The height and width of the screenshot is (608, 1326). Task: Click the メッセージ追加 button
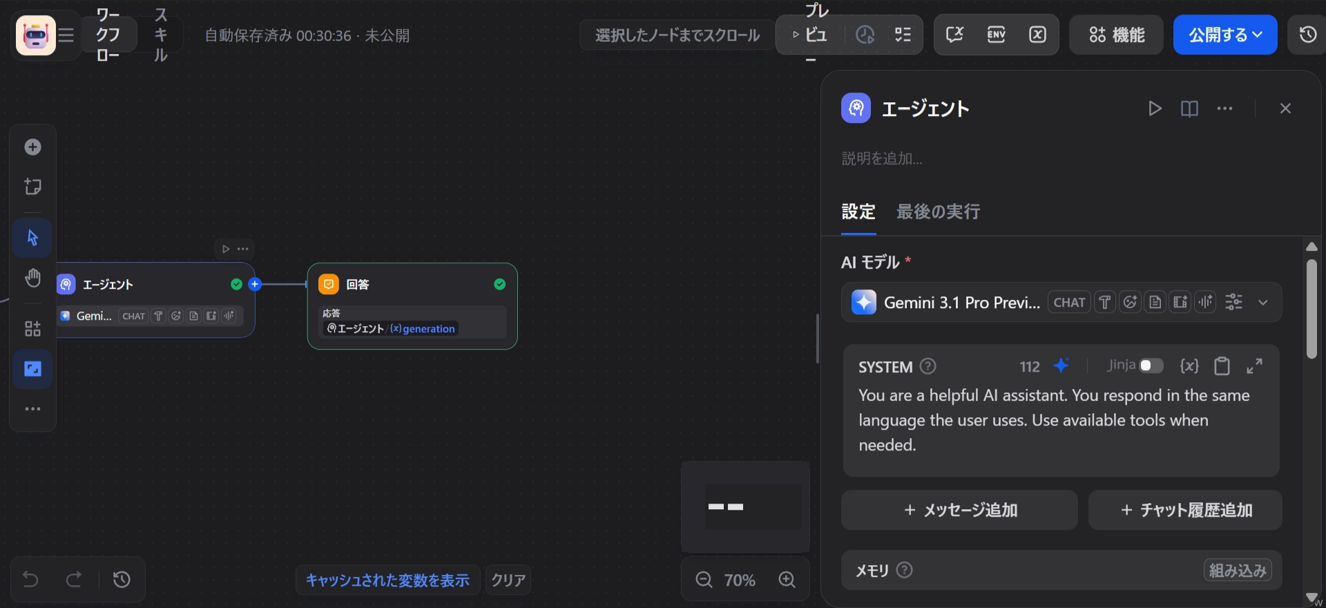(959, 510)
